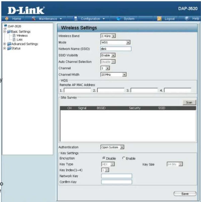Click the Help question mark icon
Screen dimensions: 201x202
[x=187, y=19]
